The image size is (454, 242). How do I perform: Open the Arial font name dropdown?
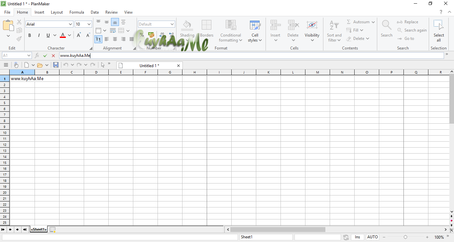pos(70,24)
